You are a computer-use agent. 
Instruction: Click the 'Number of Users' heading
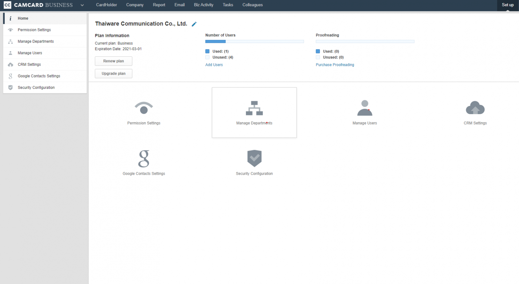pyautogui.click(x=221, y=35)
